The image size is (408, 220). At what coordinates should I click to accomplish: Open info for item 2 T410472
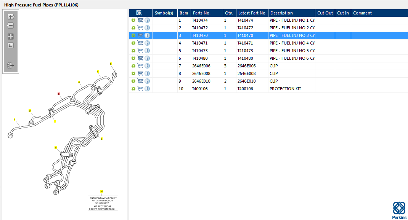[x=147, y=28]
